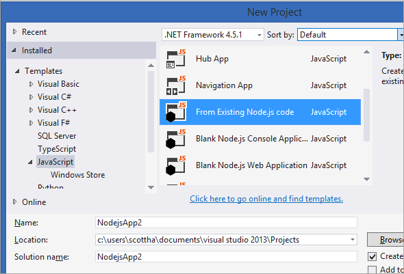
Task: Select Windows Store under JavaScript
Action: (x=78, y=175)
